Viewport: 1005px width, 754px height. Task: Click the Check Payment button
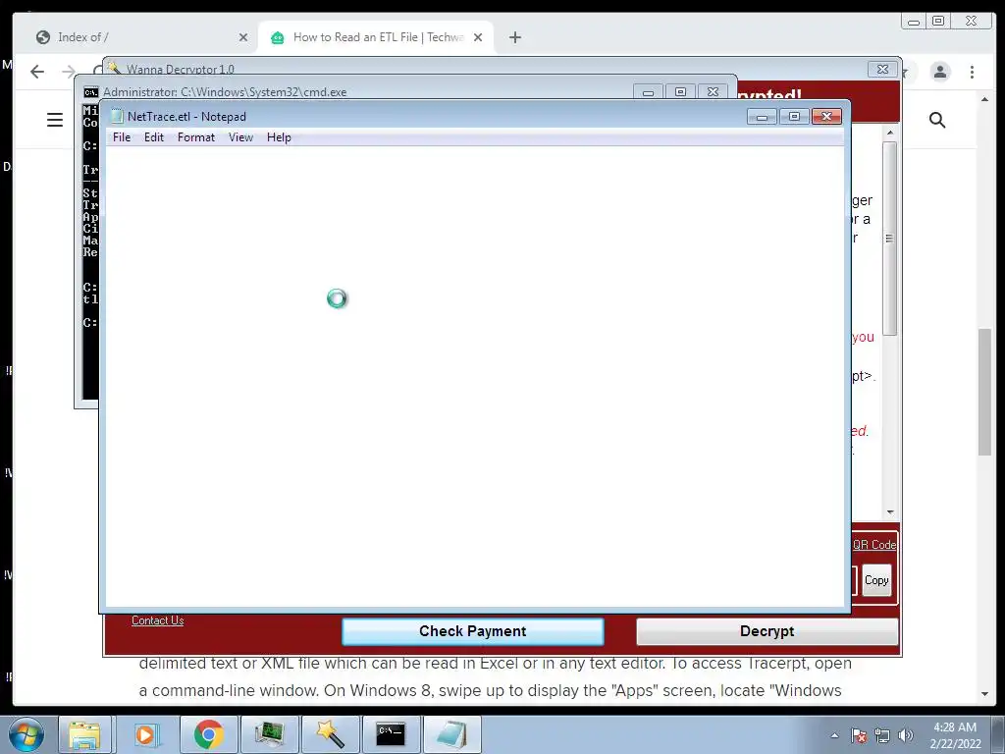(x=472, y=631)
